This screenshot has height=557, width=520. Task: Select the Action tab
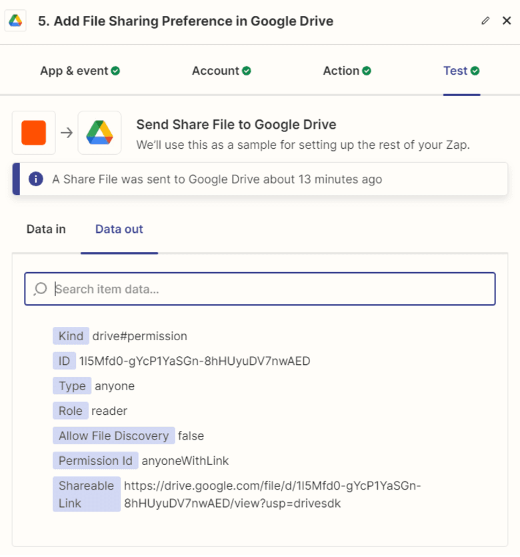tap(342, 70)
